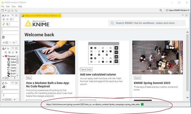This screenshot has height=114, width=191.
Task: Click Collapse selected in KNIME Explorer toolbar
Action: tap(7, 19)
